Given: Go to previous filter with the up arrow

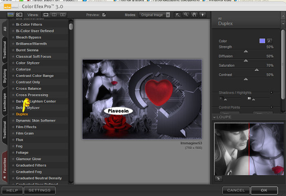Looking at the screenshot, I should pos(283,16).
